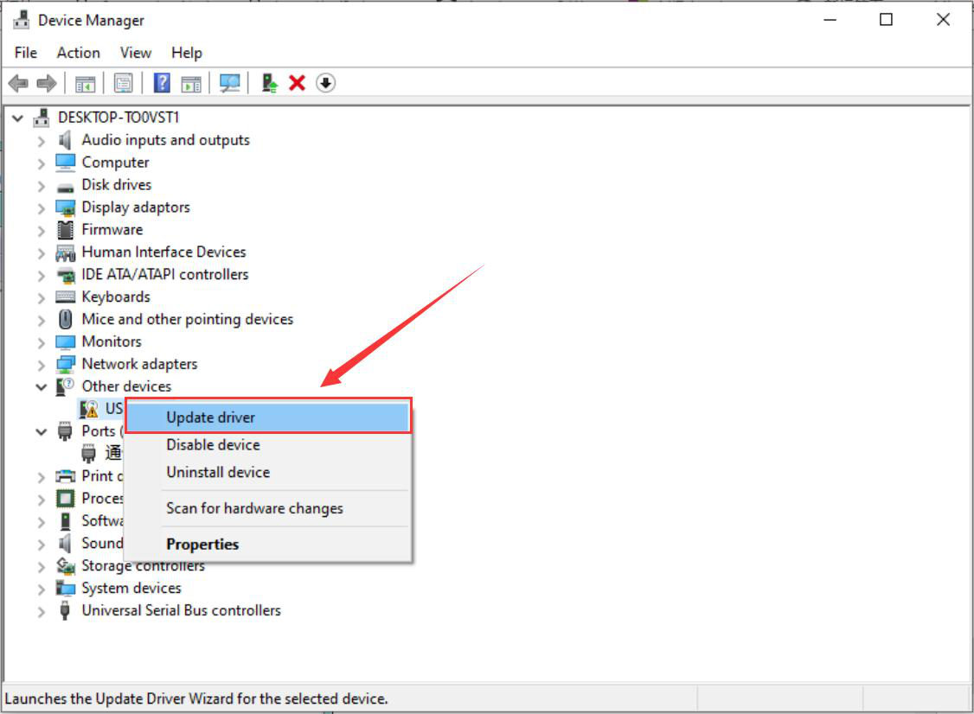This screenshot has height=714, width=974.
Task: Click the Disk drives icon
Action: click(65, 186)
